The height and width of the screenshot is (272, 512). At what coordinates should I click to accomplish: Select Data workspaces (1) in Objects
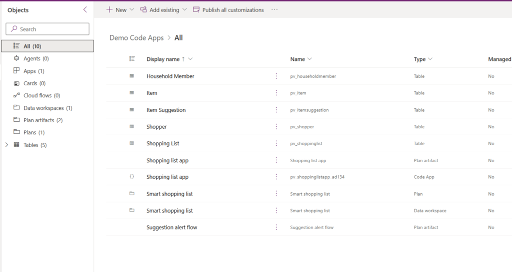[47, 108]
